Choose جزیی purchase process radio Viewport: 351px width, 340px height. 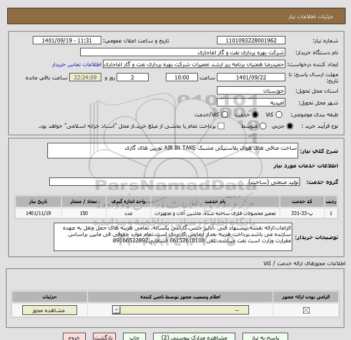[x=290, y=126]
